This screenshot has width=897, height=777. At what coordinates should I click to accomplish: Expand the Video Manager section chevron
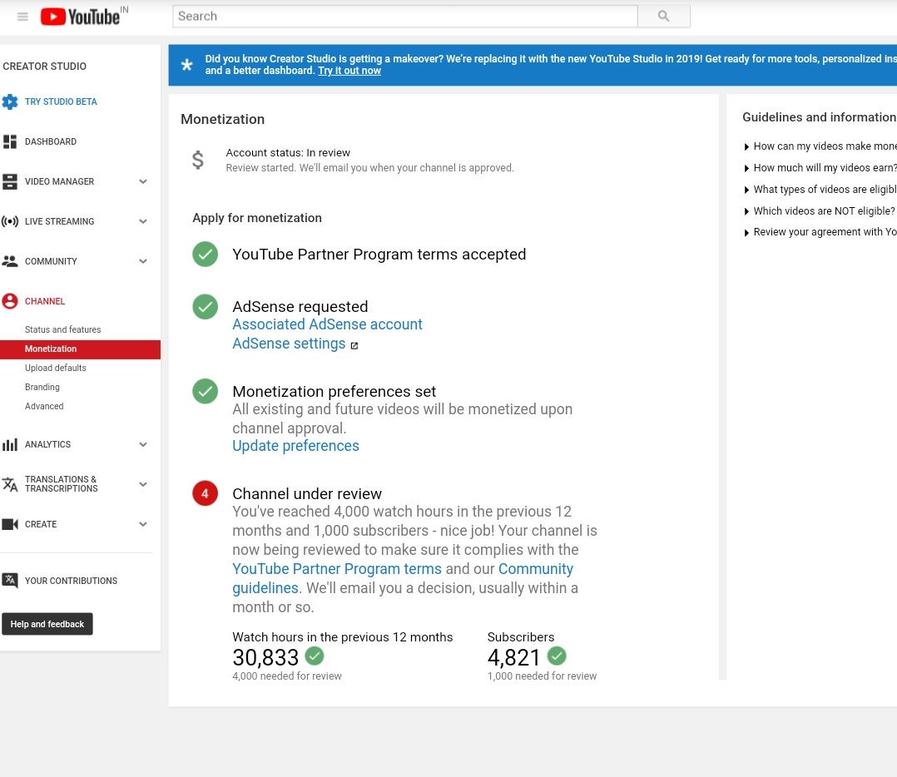coord(143,182)
